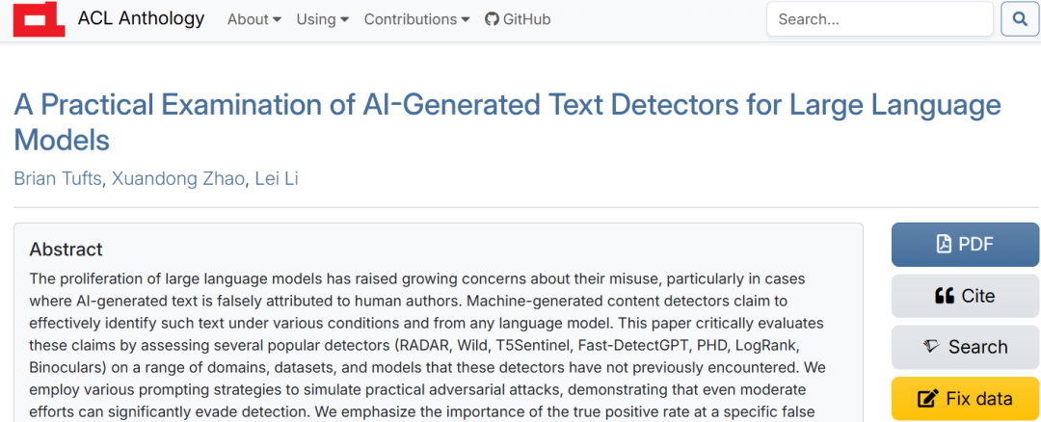1041x422 pixels.
Task: Open author Lei Li page
Action: tap(277, 179)
